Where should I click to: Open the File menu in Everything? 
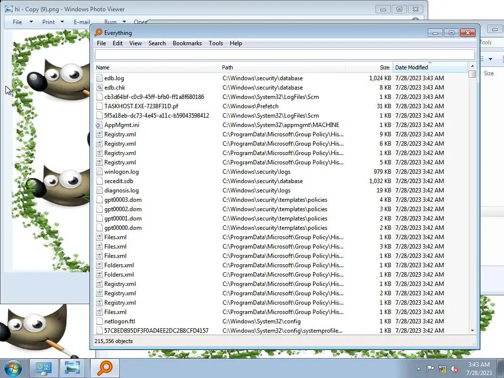click(x=101, y=43)
